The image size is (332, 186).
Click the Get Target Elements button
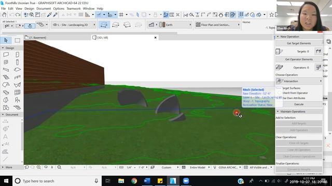tap(299, 43)
